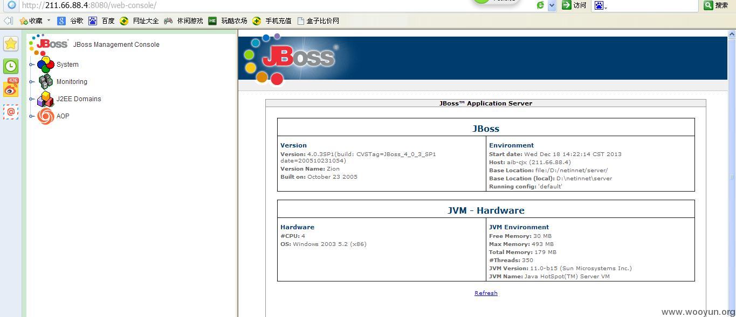Expand the AOP tree node
The width and height of the screenshot is (736, 317).
(32, 116)
